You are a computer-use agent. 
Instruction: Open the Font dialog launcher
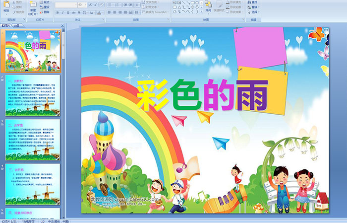[103, 19]
